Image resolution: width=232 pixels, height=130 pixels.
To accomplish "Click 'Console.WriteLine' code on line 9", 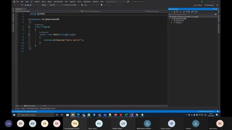I will [54, 40].
